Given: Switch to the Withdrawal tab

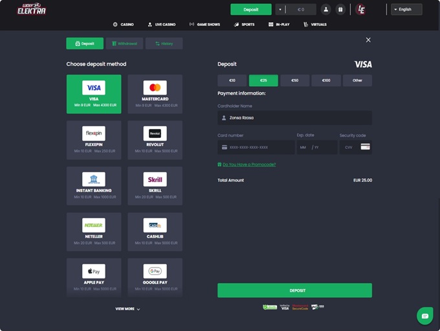Looking at the screenshot, I should click(x=125, y=43).
